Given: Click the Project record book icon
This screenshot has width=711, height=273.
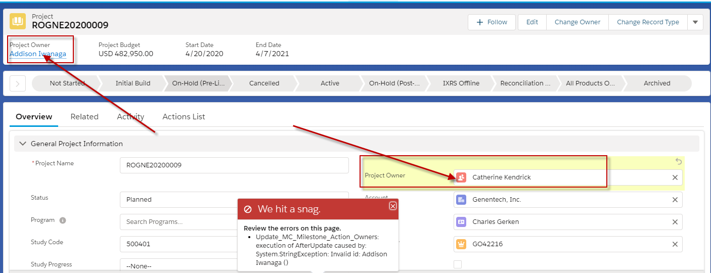Looking at the screenshot, I should 18,21.
